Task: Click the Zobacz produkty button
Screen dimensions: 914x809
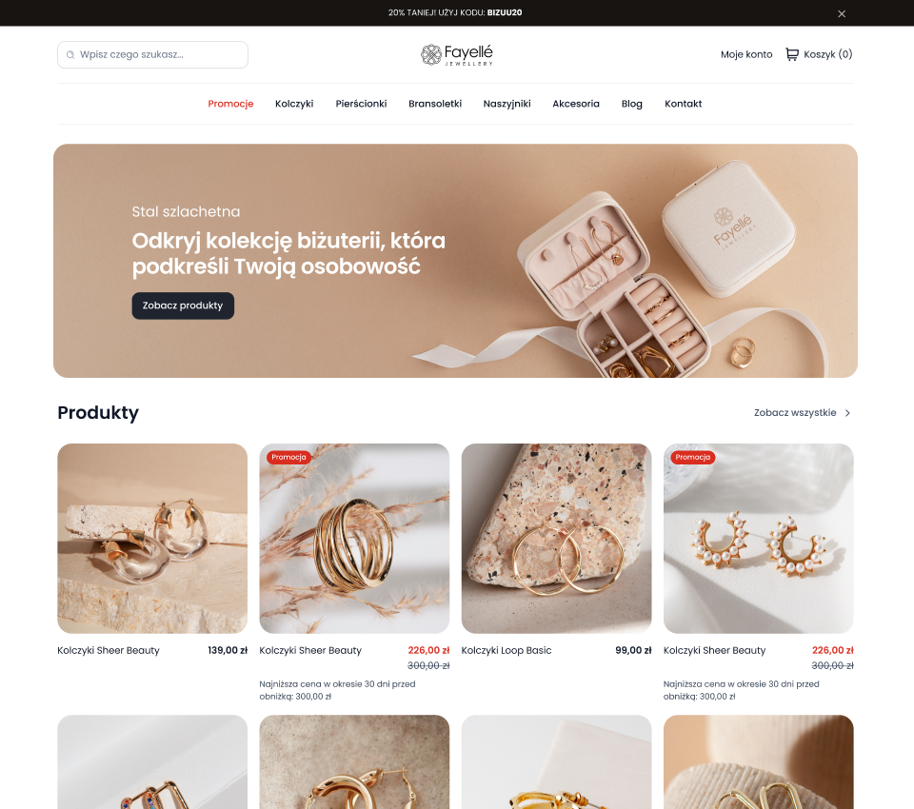Action: click(x=183, y=306)
